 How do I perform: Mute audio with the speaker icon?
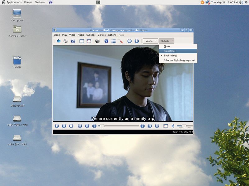pos(173,126)
